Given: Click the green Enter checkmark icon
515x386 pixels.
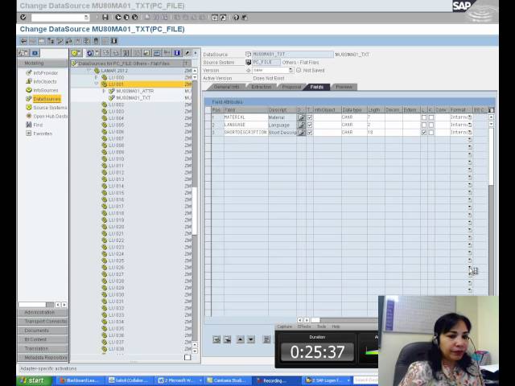Looking at the screenshot, I should pos(23,17).
